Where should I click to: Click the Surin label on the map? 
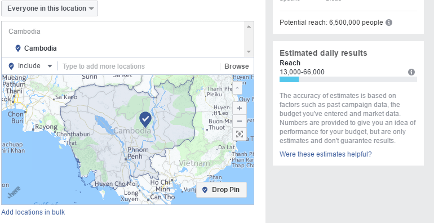(90, 77)
